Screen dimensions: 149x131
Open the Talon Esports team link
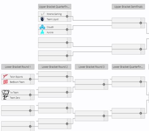click(16, 77)
